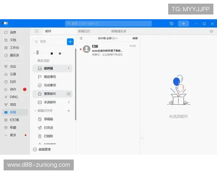Select the 收件箱 inbox folder
This screenshot has height=174, width=217.
pos(52,69)
